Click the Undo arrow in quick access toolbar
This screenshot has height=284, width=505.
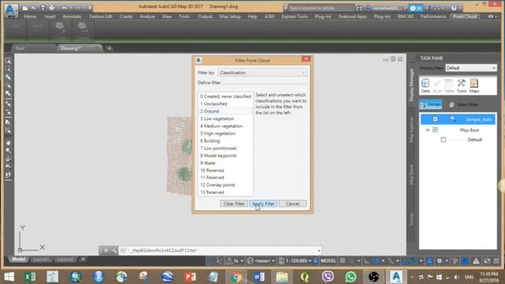(x=65, y=8)
